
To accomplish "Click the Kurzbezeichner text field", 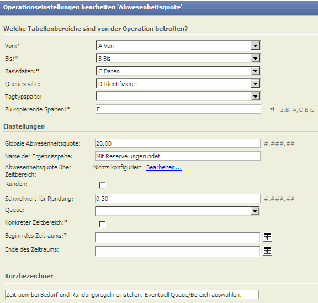I will click(132, 295).
